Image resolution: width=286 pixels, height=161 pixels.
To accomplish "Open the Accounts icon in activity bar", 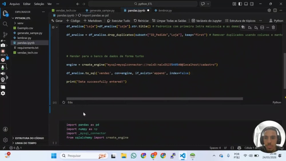I will pos(5,129).
